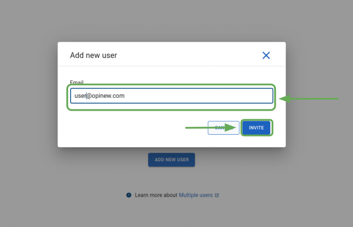Close the Add new user dialog
The width and height of the screenshot is (353, 227).
266,55
